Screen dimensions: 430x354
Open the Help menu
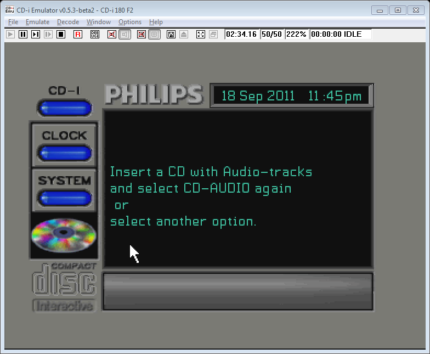(x=156, y=22)
